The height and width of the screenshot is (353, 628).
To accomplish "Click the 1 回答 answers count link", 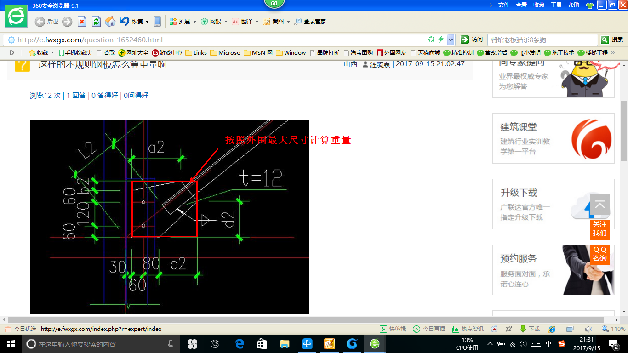I will coord(76,96).
